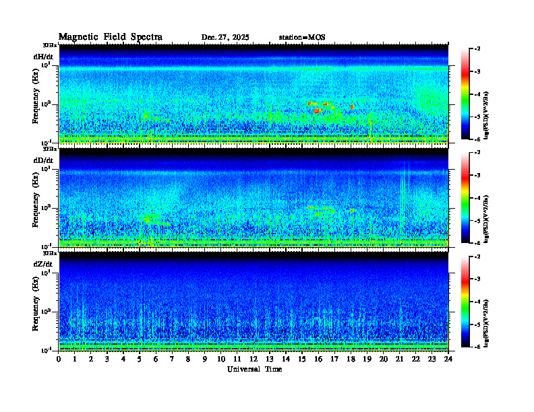Click the dZ/dt panel color scale bar
This screenshot has width=534, height=412.
(x=465, y=302)
